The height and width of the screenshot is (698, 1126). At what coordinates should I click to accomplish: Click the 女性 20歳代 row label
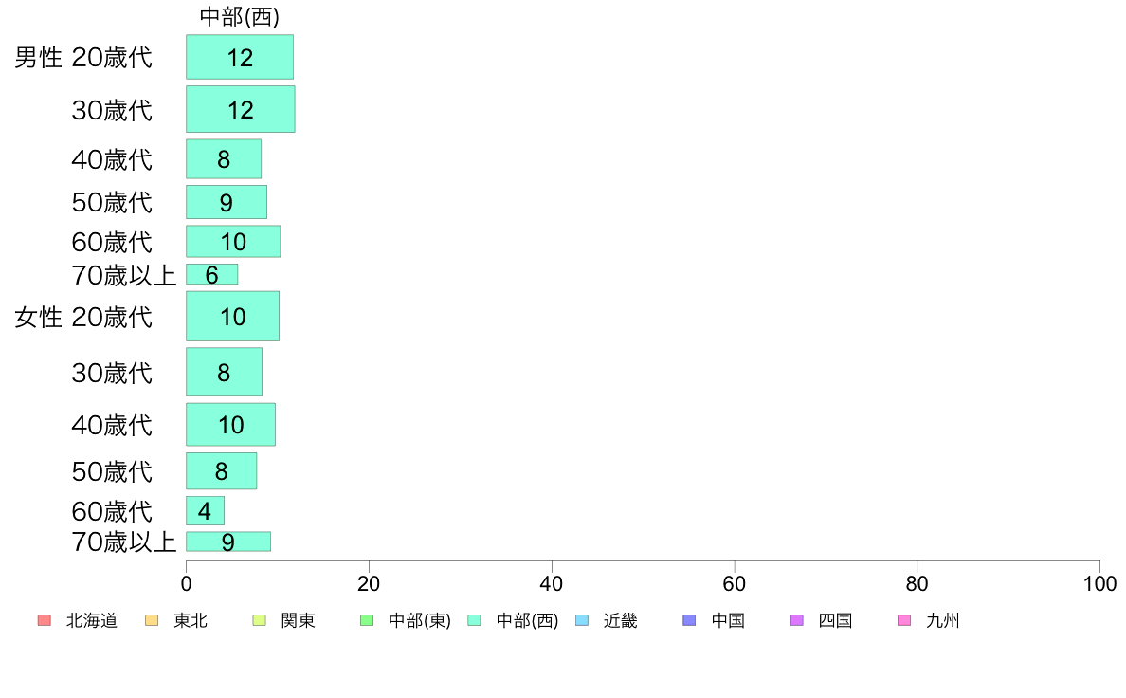83,317
